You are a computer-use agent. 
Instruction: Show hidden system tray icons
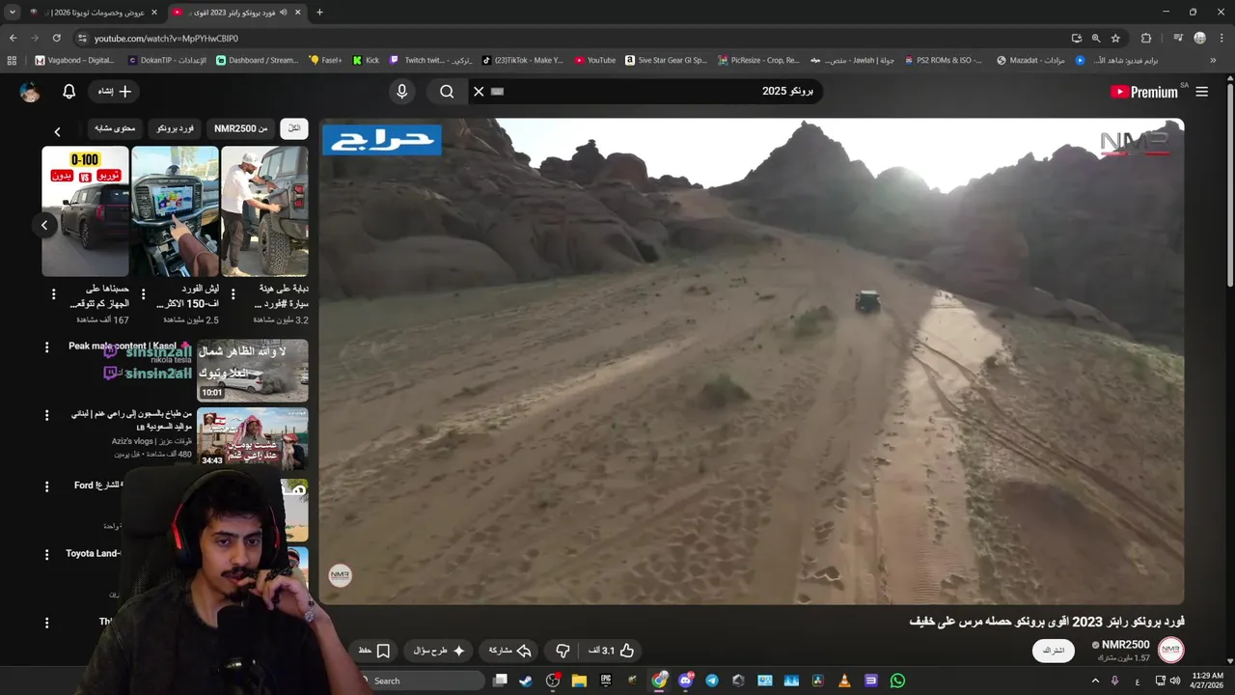click(1095, 681)
